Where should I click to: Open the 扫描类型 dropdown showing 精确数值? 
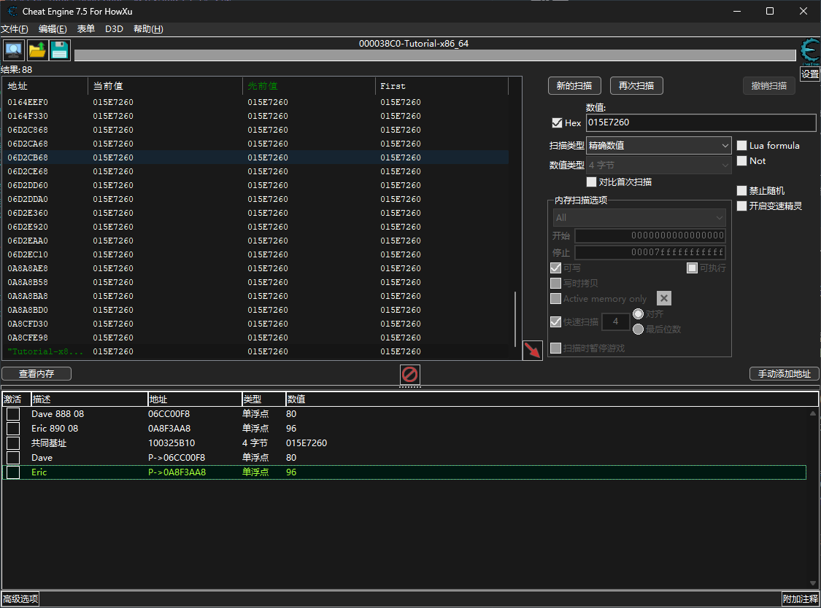point(658,146)
